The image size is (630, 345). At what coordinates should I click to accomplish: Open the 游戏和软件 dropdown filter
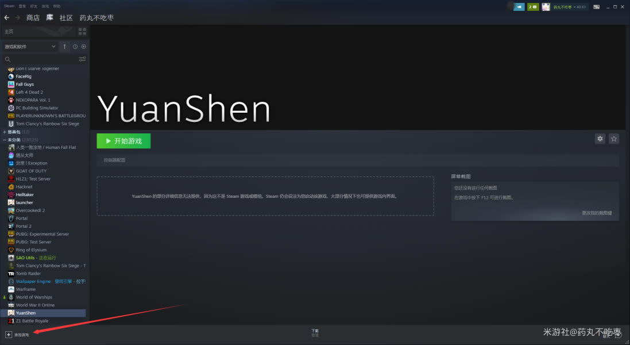[30, 47]
